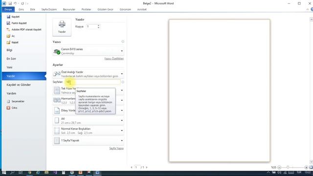The width and height of the screenshot is (313, 176).
Task: Open the Dikey Yönlendirme orientation dropdown arrow
Action: click(x=122, y=110)
